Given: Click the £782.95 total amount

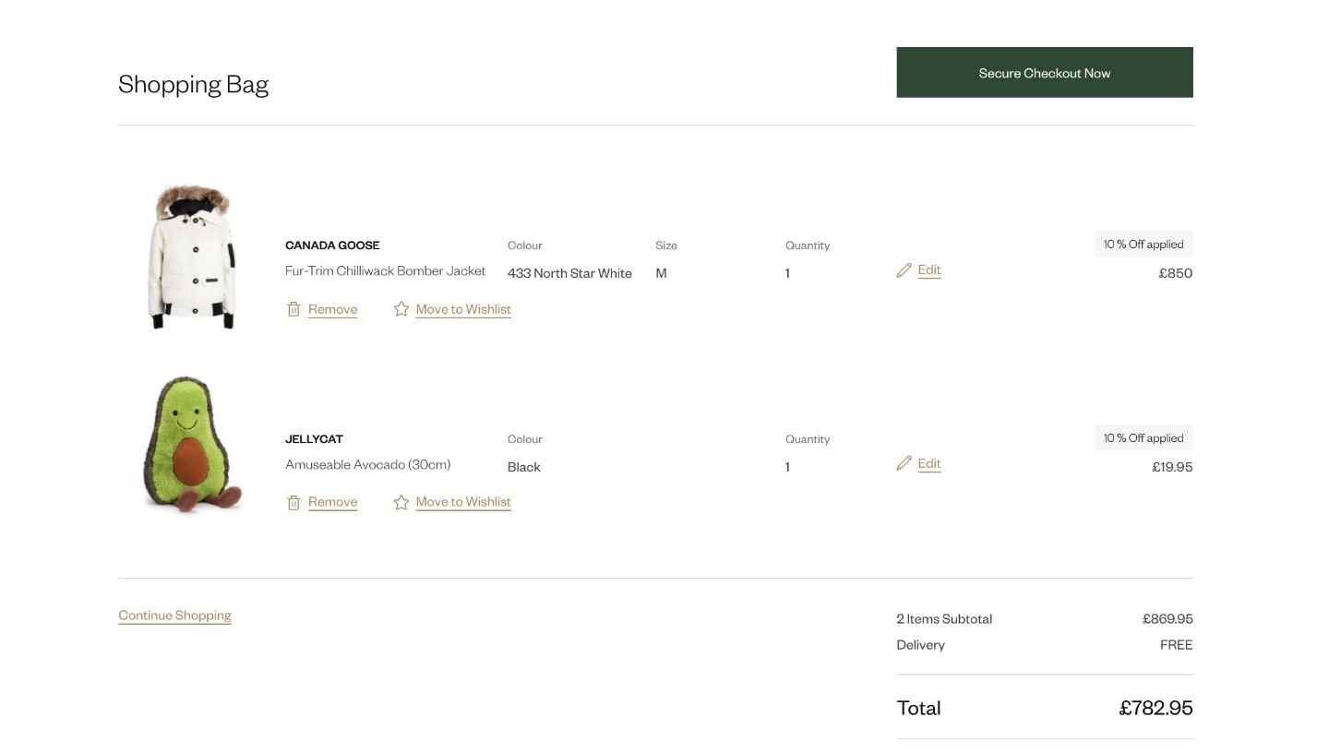Looking at the screenshot, I should coord(1155,708).
